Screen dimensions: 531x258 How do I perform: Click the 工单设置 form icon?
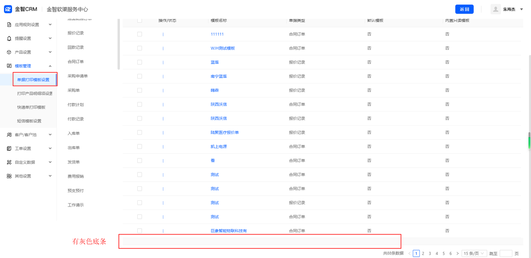(9, 148)
